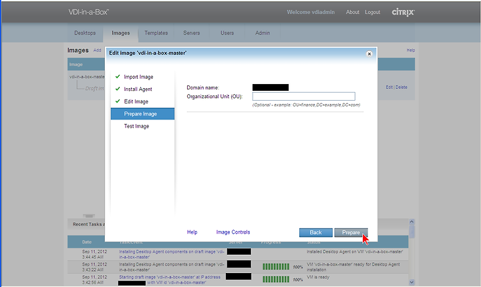Screen dimensions: 481x287
Task: Click the Logout link
Action: [372, 12]
